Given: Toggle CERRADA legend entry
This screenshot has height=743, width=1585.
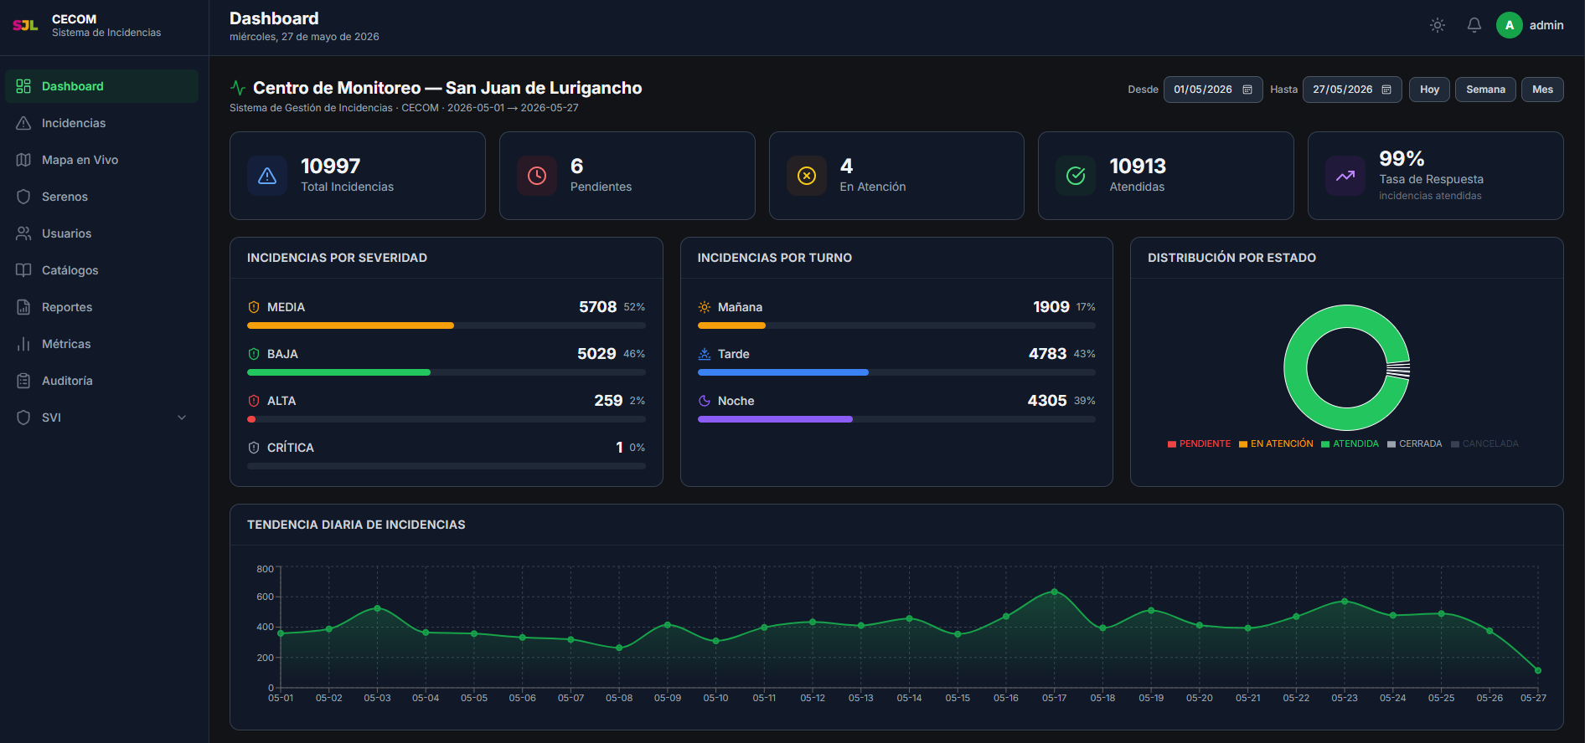Looking at the screenshot, I should 1415,444.
